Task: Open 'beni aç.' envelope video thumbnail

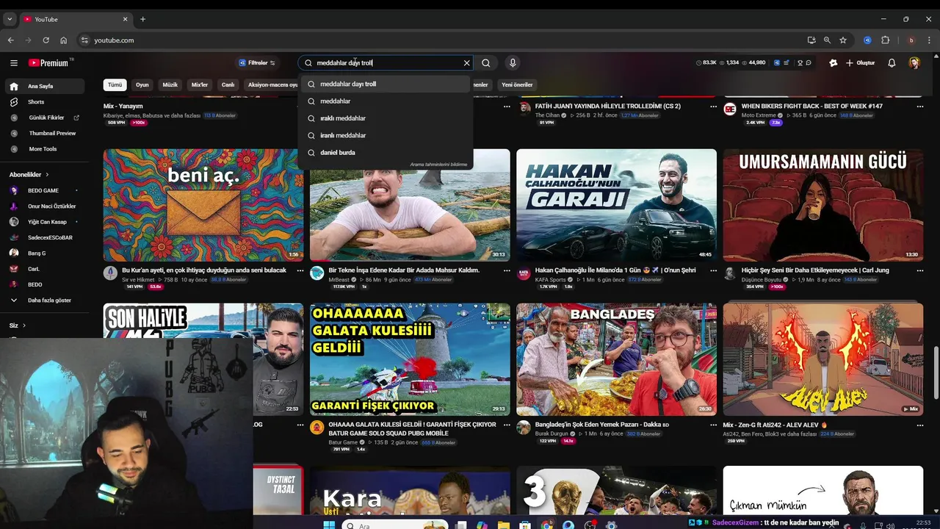Action: pos(203,205)
